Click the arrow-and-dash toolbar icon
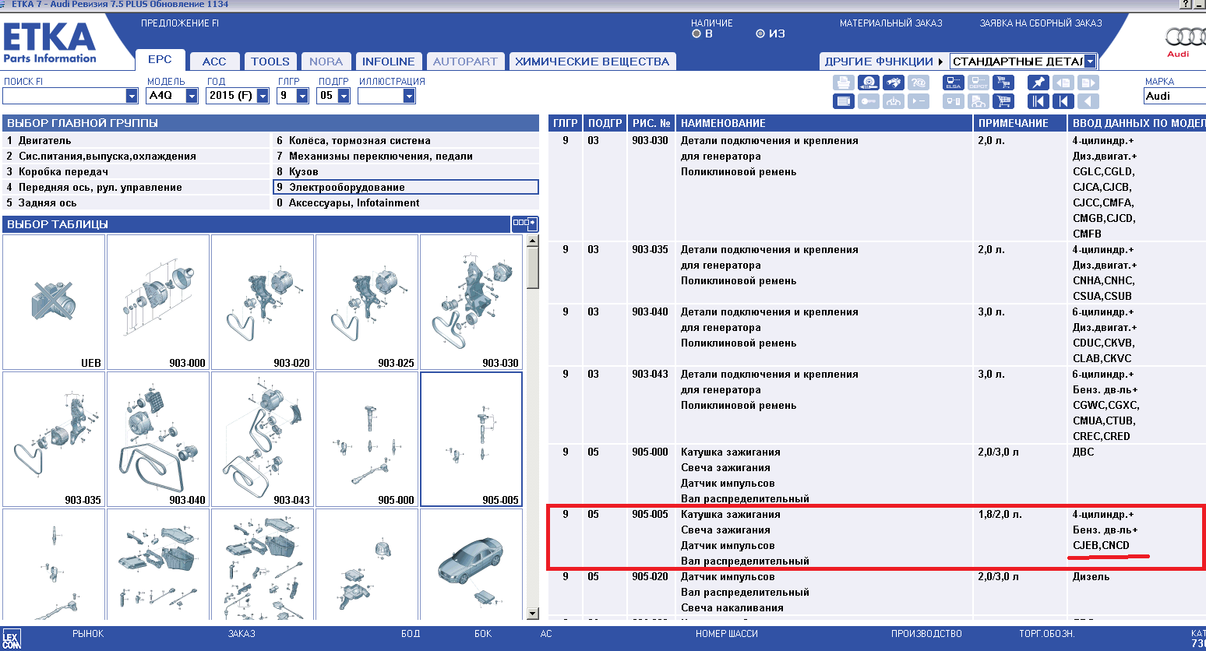This screenshot has width=1206, height=651. click(919, 101)
